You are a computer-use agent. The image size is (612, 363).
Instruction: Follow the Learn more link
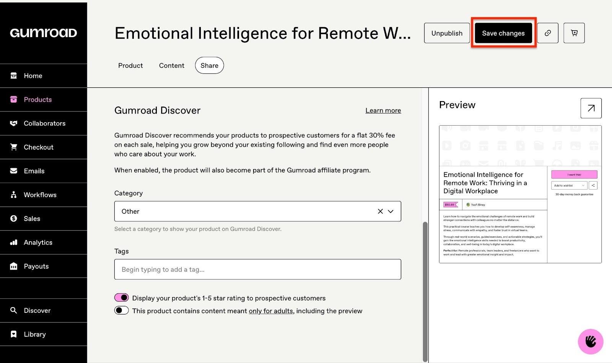click(x=383, y=111)
